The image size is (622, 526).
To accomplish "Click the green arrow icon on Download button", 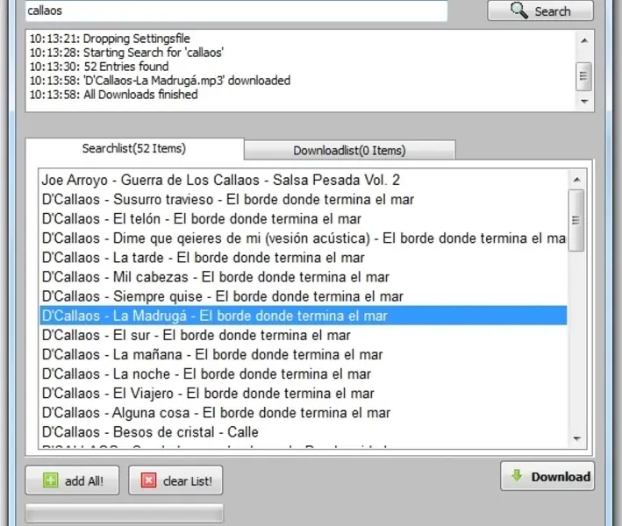I will coord(517,475).
